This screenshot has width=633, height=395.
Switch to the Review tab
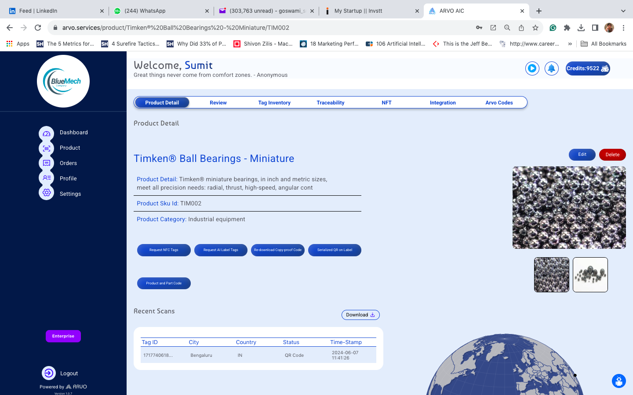point(218,103)
